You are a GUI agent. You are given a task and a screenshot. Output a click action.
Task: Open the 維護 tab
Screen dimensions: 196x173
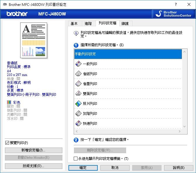pyautogui.click(x=125, y=23)
